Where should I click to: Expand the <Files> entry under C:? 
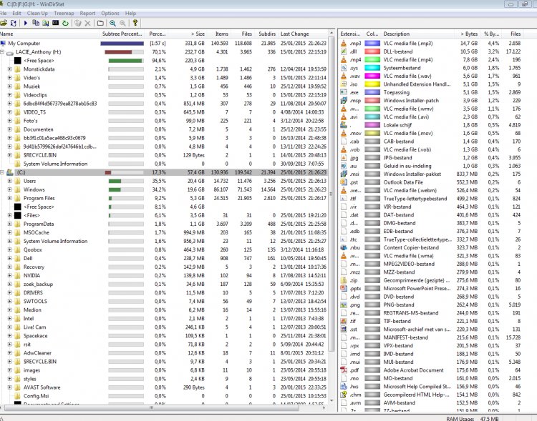[9, 215]
